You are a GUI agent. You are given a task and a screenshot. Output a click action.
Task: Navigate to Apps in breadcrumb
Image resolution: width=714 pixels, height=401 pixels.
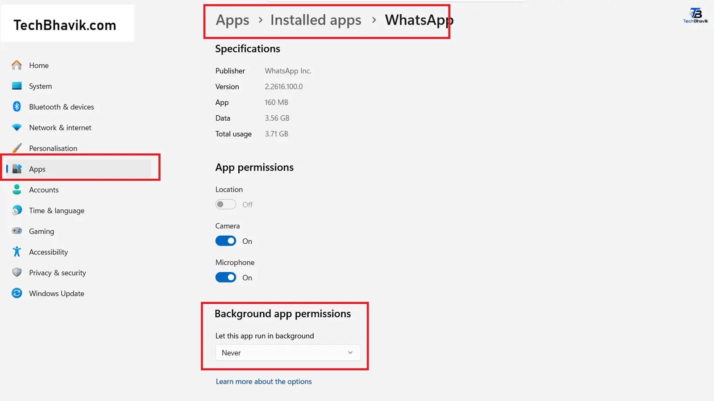coord(232,20)
